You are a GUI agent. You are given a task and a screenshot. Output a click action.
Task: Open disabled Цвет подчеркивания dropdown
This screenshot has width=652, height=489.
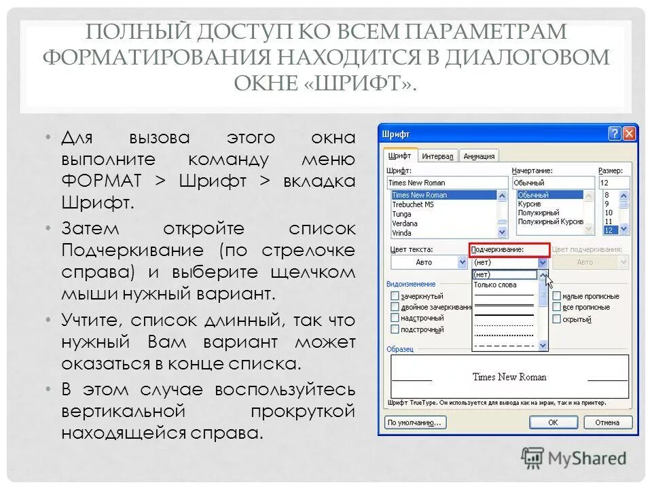pyautogui.click(x=623, y=262)
